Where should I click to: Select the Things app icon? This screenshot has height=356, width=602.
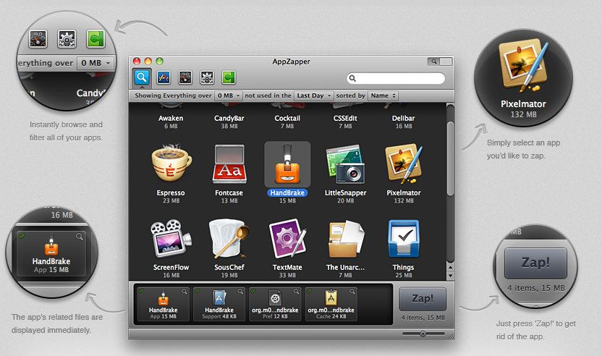click(x=404, y=240)
